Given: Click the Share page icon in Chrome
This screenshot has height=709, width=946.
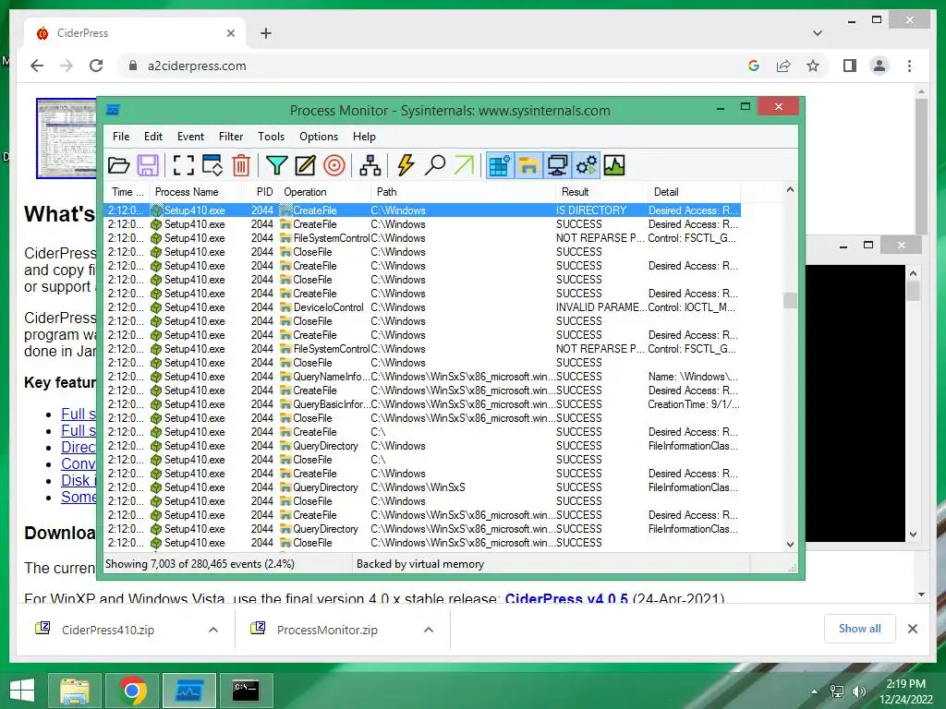Looking at the screenshot, I should (x=783, y=66).
